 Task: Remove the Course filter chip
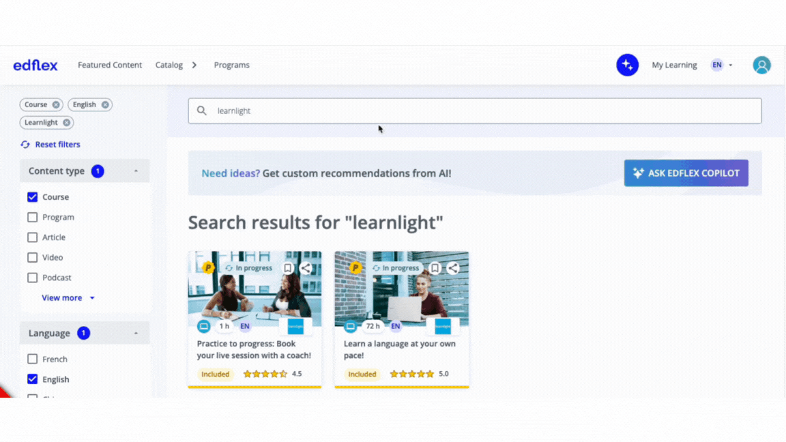56,105
